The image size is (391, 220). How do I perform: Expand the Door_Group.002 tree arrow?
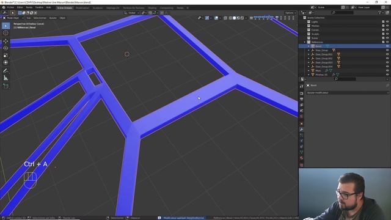[309, 59]
